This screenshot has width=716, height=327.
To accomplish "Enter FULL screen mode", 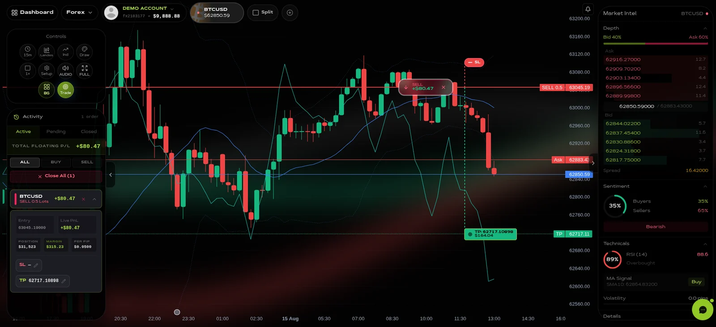I will 84,71.
